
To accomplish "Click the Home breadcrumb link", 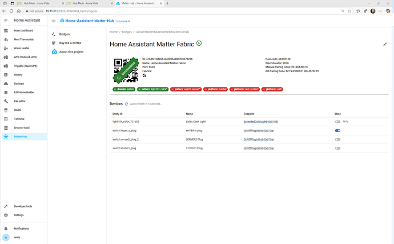I will pyautogui.click(x=114, y=32).
